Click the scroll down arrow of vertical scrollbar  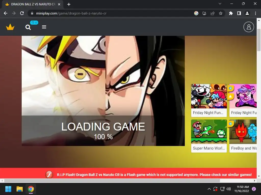tap(259, 176)
